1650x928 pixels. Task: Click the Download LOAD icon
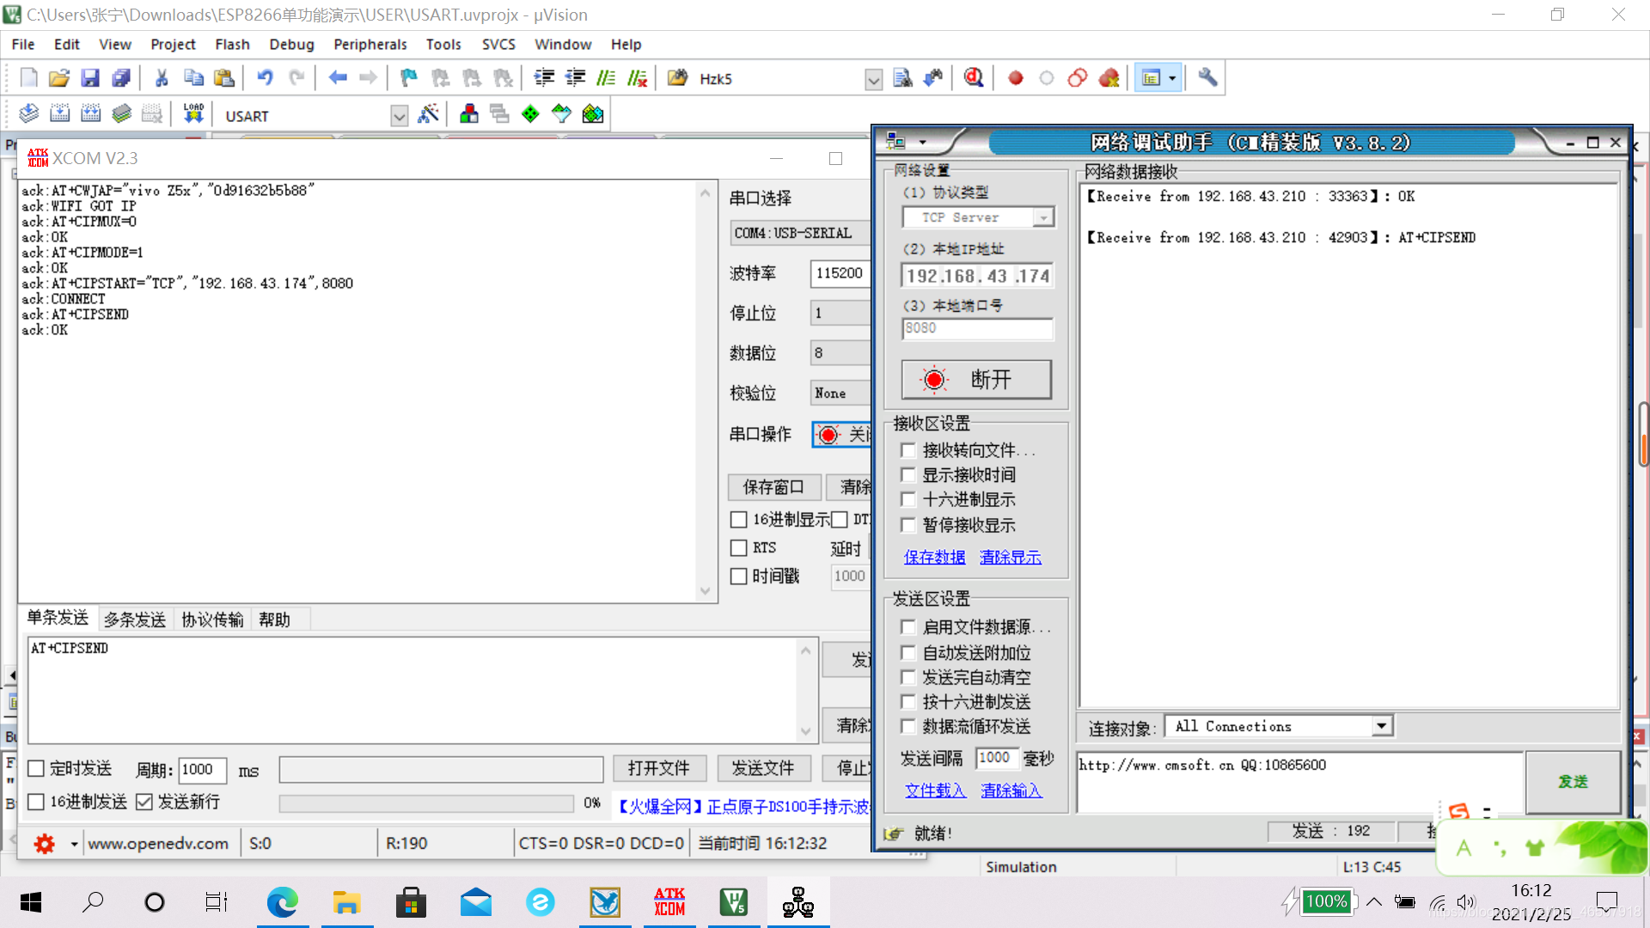[193, 113]
